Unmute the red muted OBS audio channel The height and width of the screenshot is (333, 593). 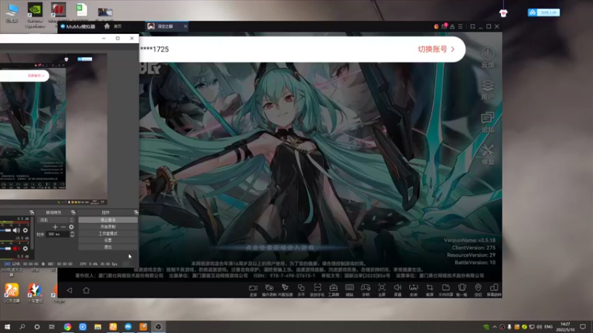coord(16,249)
